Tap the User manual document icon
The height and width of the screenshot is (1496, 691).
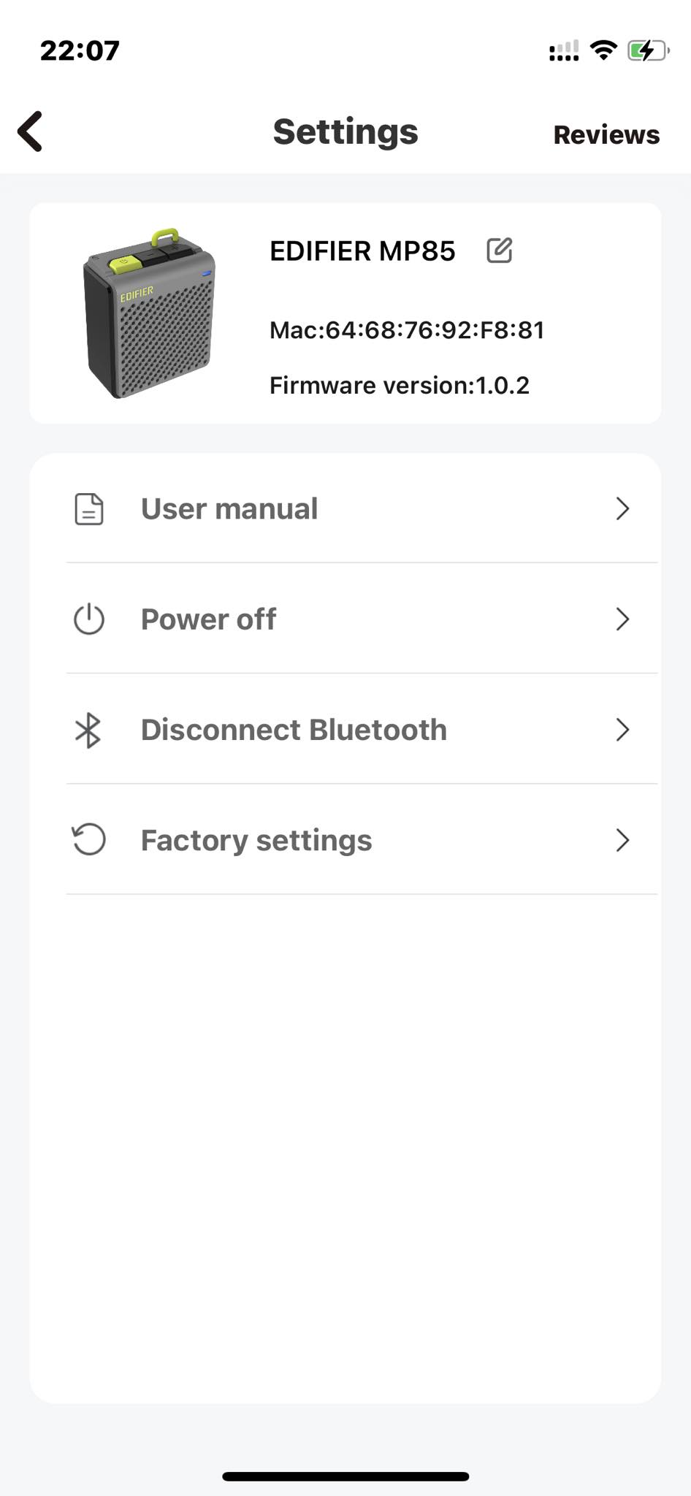click(89, 509)
